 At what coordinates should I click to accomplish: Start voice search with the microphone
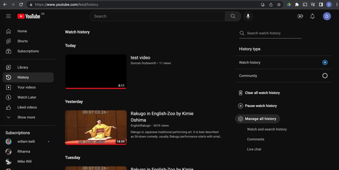click(248, 16)
